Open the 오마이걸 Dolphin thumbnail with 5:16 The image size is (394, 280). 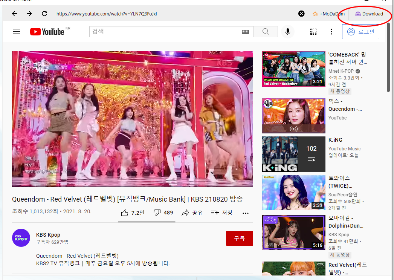tap(294, 233)
